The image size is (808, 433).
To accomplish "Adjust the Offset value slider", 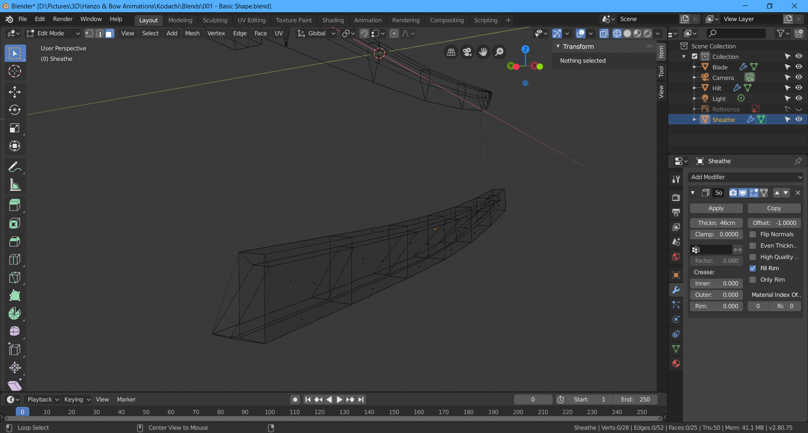I will pos(774,223).
